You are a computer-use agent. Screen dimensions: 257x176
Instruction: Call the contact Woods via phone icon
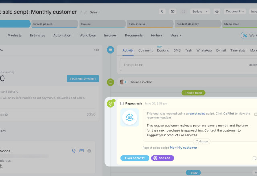[74, 151]
